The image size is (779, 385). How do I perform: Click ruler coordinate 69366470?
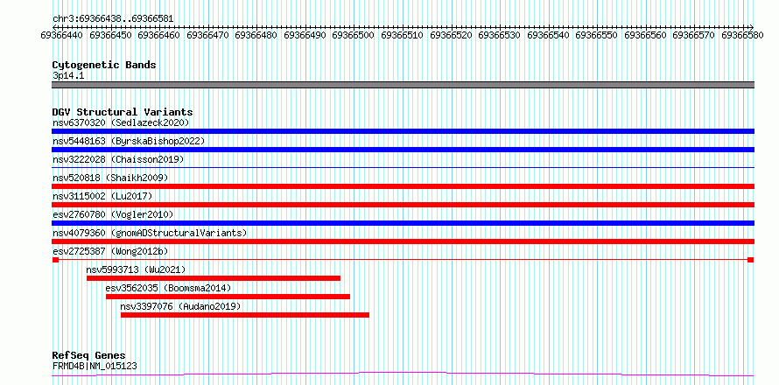(207, 35)
